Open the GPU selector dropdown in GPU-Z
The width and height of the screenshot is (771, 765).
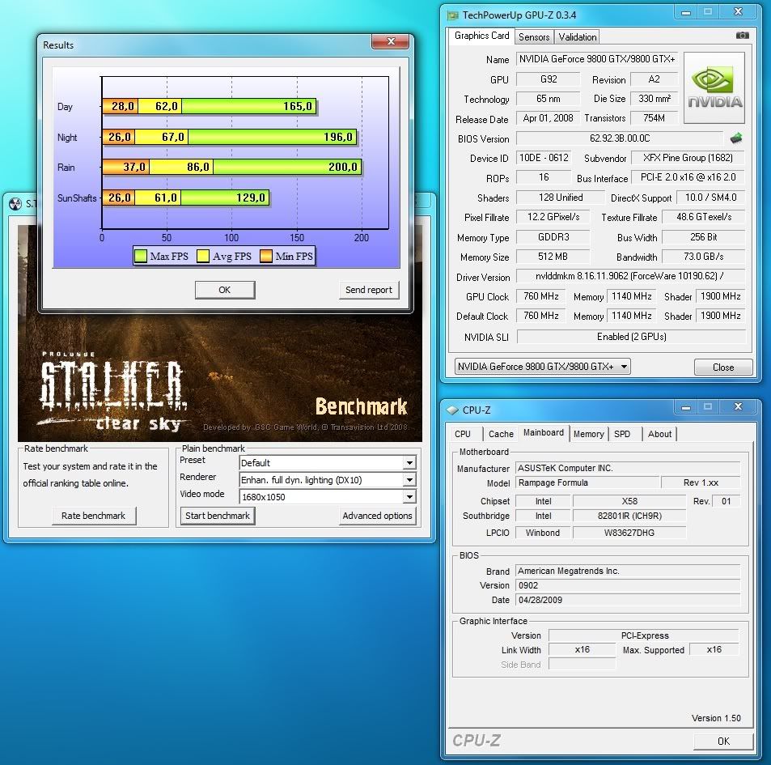542,367
